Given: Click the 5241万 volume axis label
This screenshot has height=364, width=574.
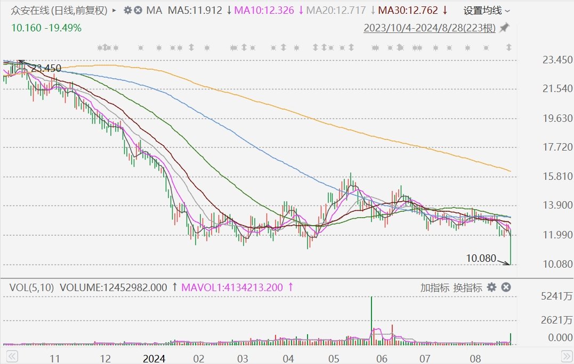Looking at the screenshot, I should tap(556, 296).
